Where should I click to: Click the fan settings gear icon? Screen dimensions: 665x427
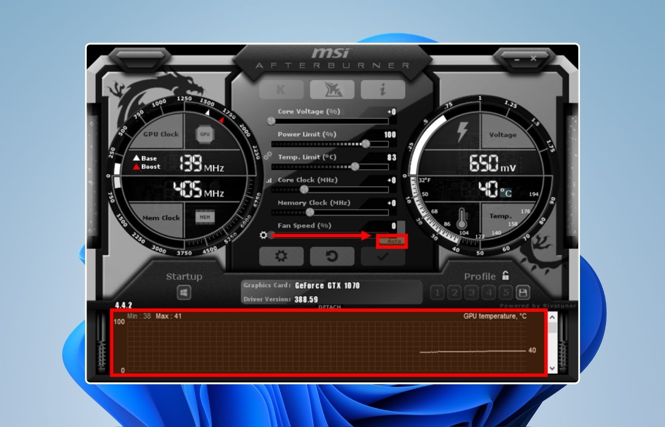[264, 235]
